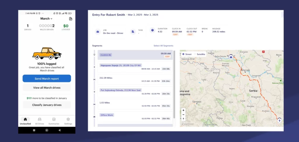Click the Select All Segments link
Screen dimensions: 299x142
(163, 46)
